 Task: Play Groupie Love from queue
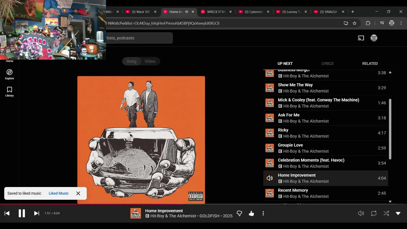coord(326,148)
